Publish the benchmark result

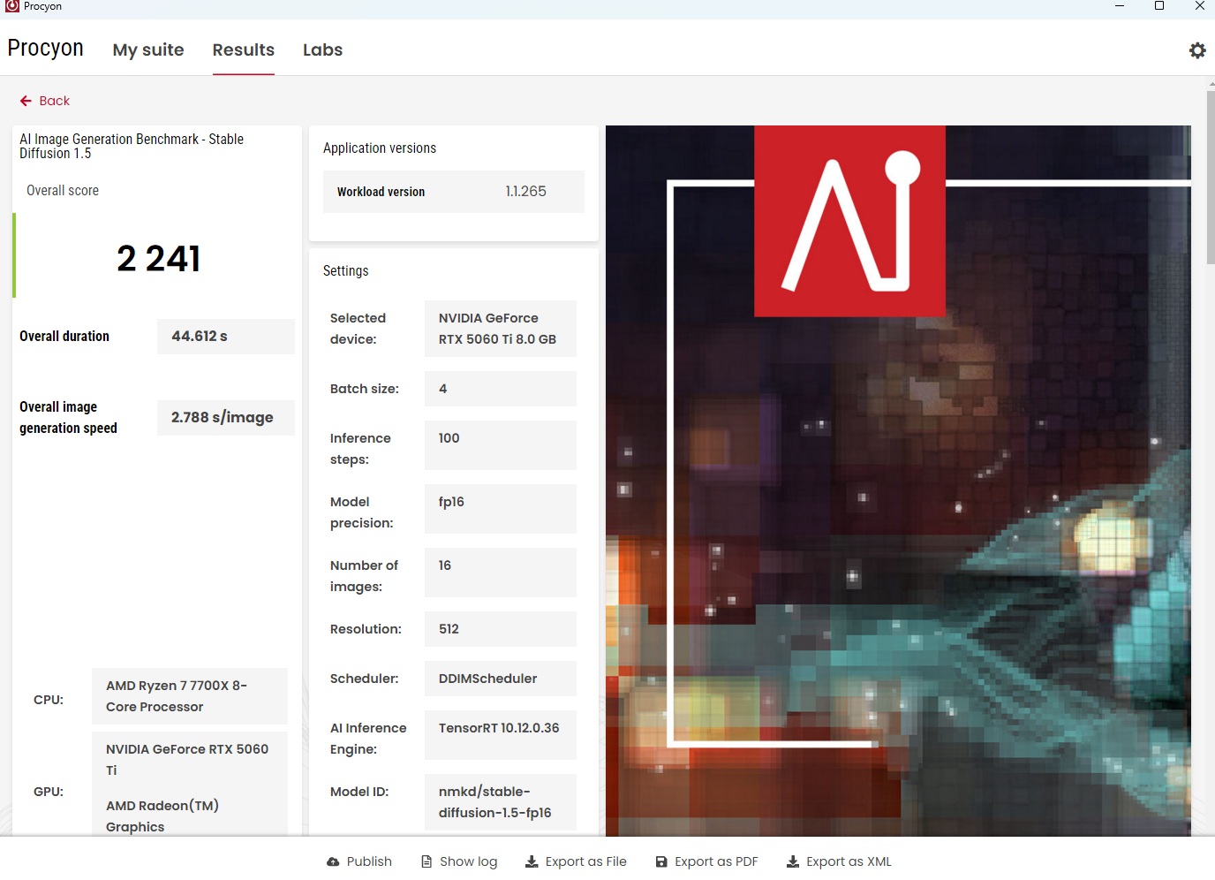pyautogui.click(x=359, y=861)
